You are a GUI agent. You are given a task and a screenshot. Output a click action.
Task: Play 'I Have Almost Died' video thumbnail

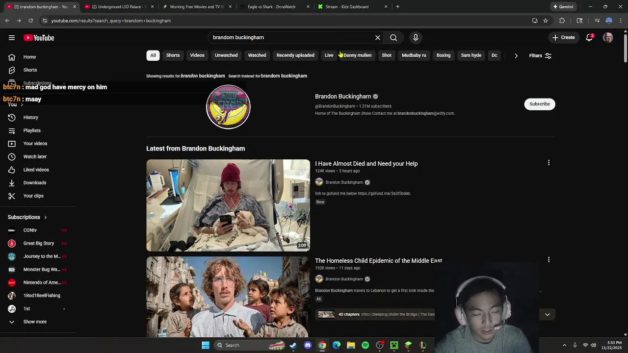pyautogui.click(x=228, y=205)
